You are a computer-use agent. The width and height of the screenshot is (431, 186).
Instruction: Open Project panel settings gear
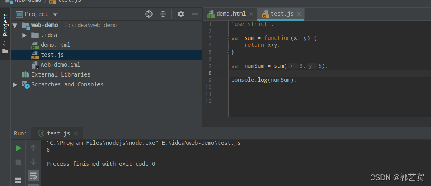pos(181,14)
